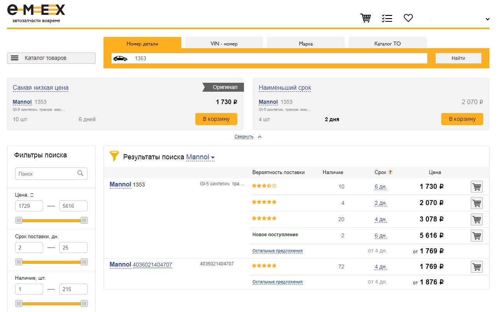Screen dimensions: 498x312
Task: Click the help icon next to Срок
Action: coord(390,172)
